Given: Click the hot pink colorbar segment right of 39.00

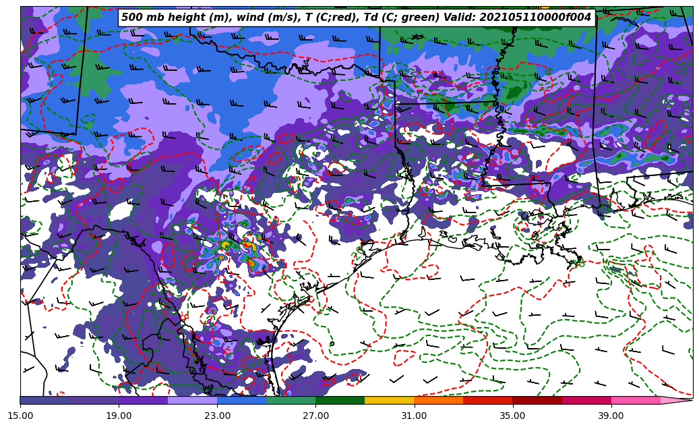Looking at the screenshot, I should pos(636,400).
